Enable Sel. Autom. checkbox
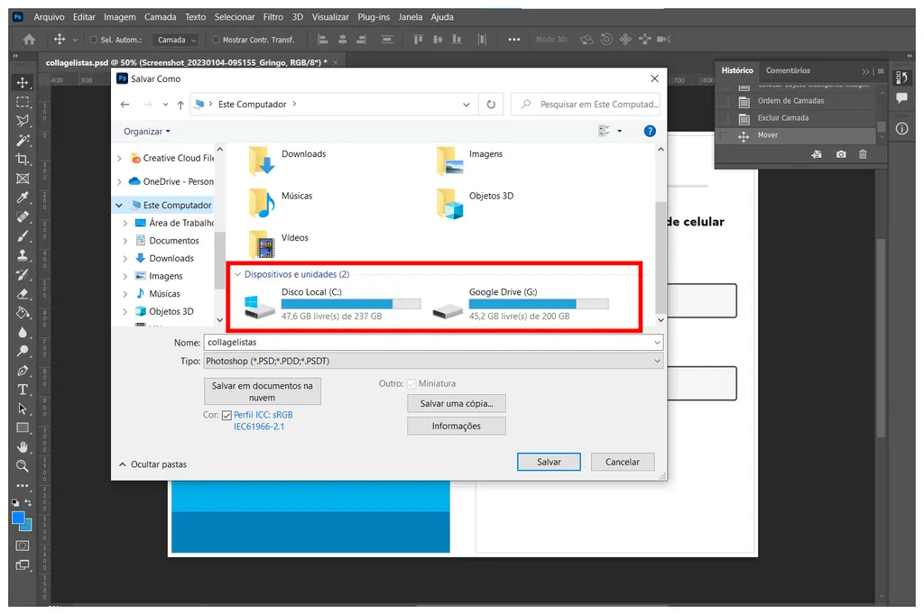This screenshot has height=615, width=924. [93, 40]
